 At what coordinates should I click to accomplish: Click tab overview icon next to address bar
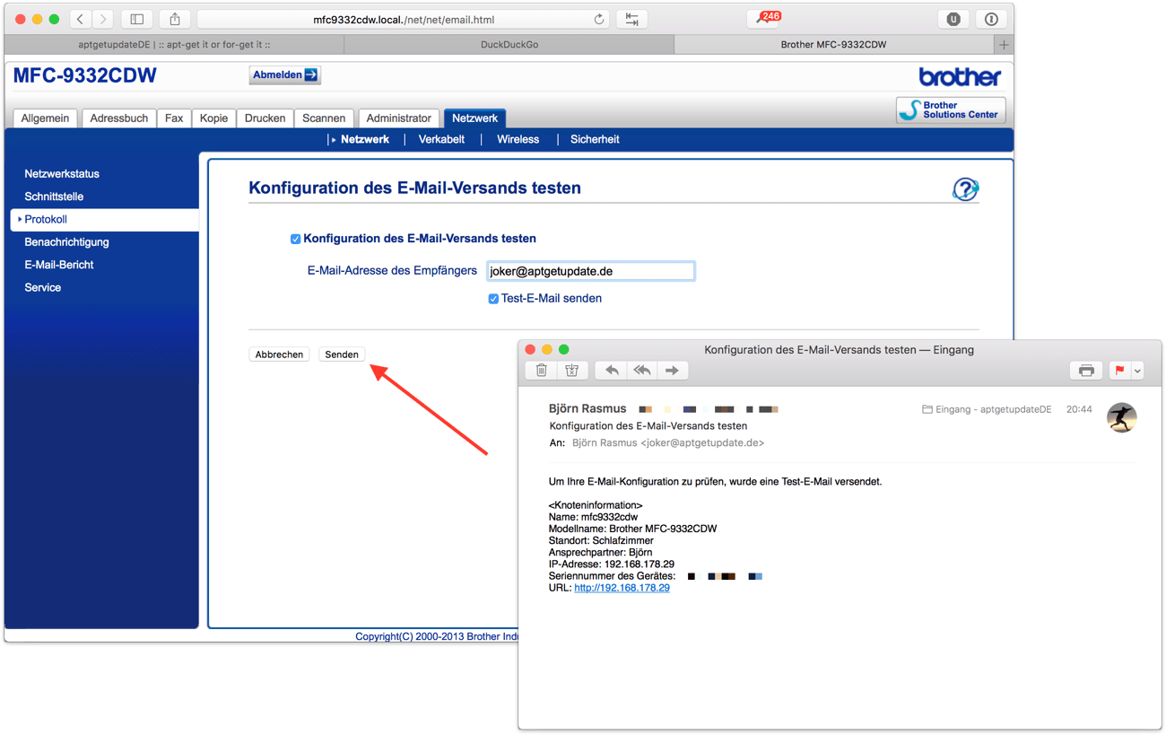(631, 19)
